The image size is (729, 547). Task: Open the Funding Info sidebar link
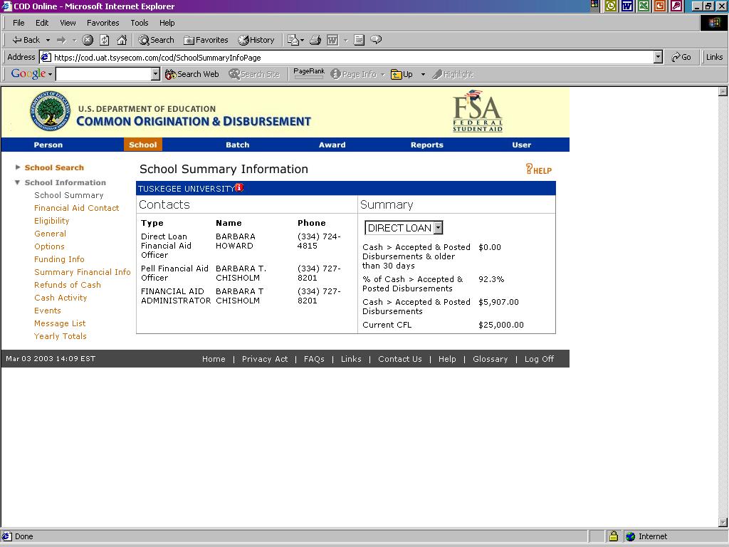tap(59, 259)
